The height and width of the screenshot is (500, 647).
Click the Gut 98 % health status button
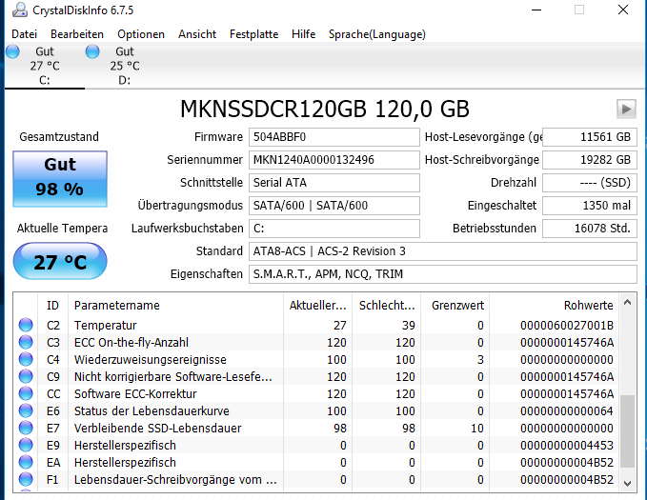(x=60, y=179)
